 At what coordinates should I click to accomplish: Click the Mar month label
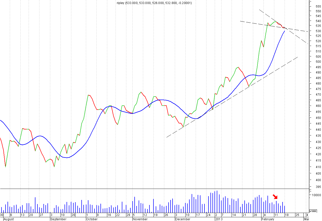[x=306, y=219]
